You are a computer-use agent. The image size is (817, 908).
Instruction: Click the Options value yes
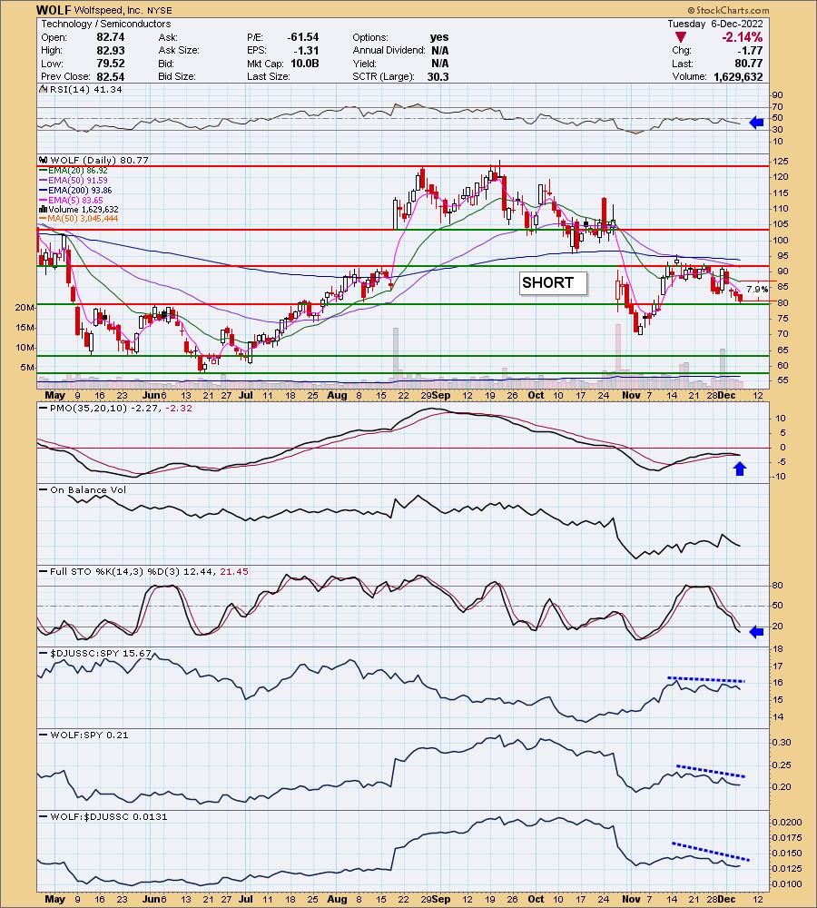pyautogui.click(x=439, y=37)
